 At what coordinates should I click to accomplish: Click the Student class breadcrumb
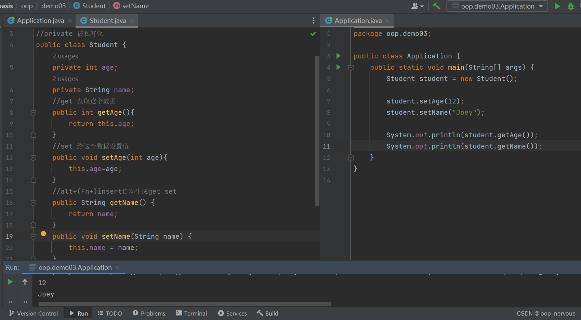click(x=90, y=6)
